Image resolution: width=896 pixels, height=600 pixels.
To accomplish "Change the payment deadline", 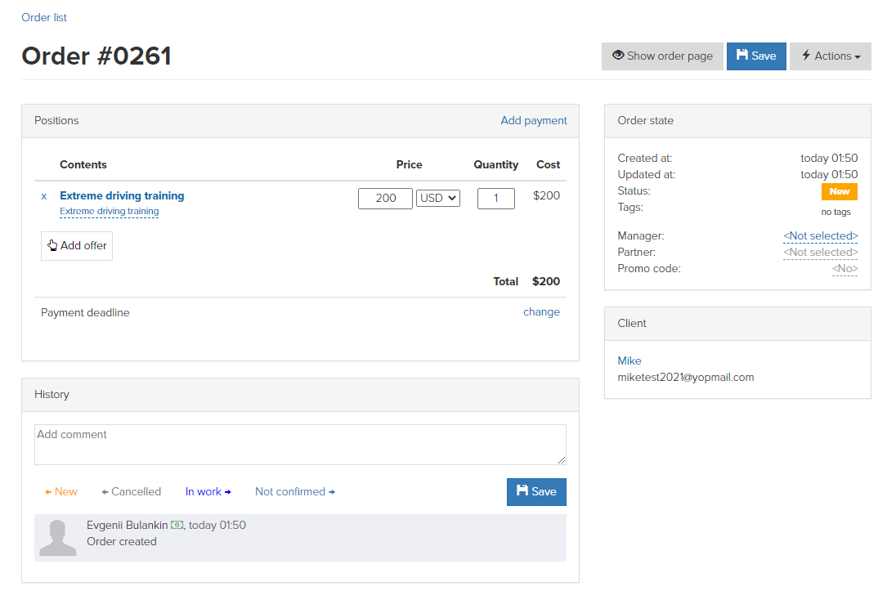I will pos(541,312).
